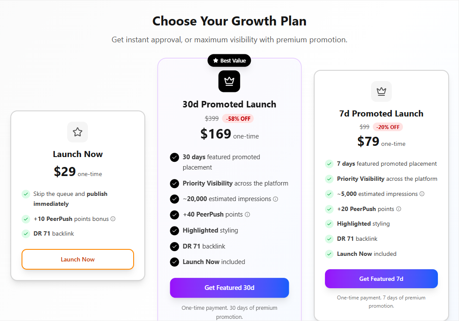Viewport: 459px width, 321px height.
Task: Click the star inside the Best Value badge
Action: click(x=215, y=60)
